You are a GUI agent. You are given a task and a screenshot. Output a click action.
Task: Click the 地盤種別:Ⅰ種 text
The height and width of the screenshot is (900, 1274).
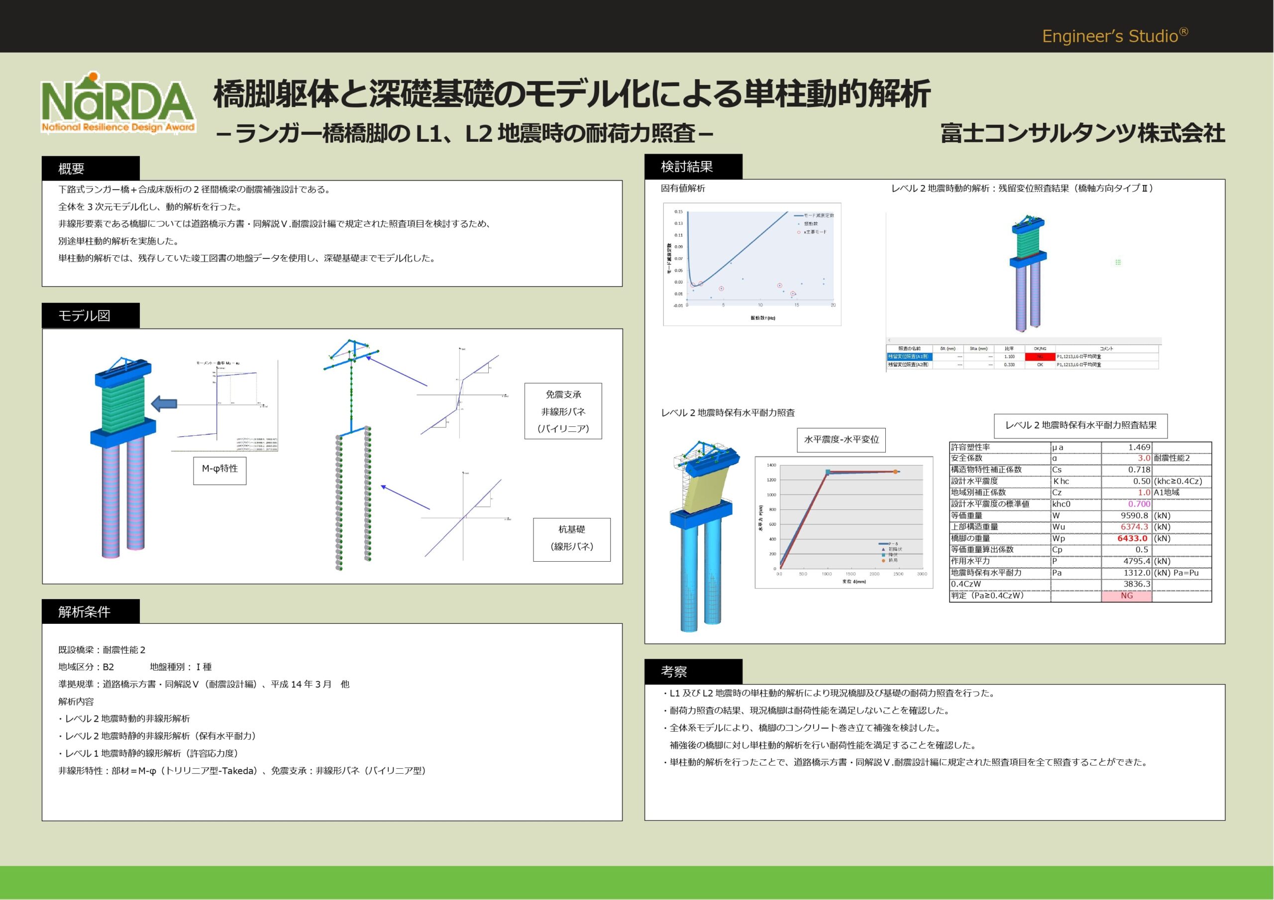point(181,667)
